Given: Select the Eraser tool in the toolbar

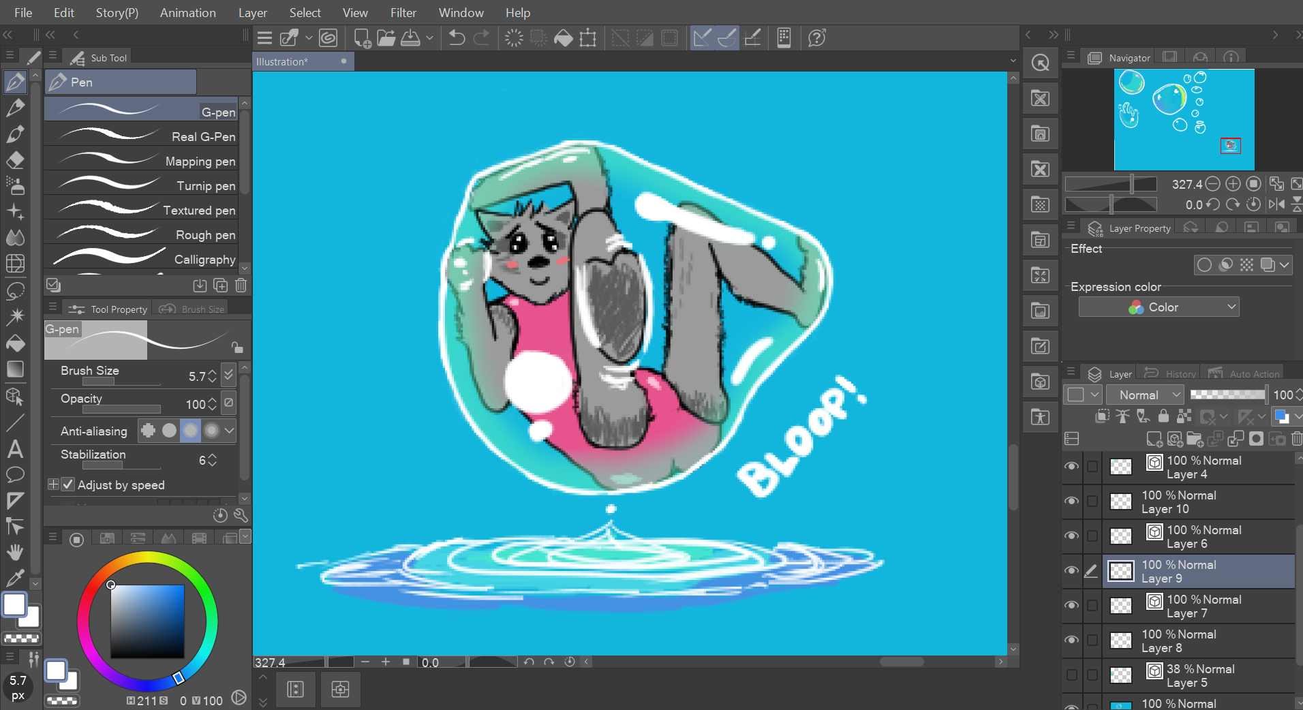Looking at the screenshot, I should point(15,160).
